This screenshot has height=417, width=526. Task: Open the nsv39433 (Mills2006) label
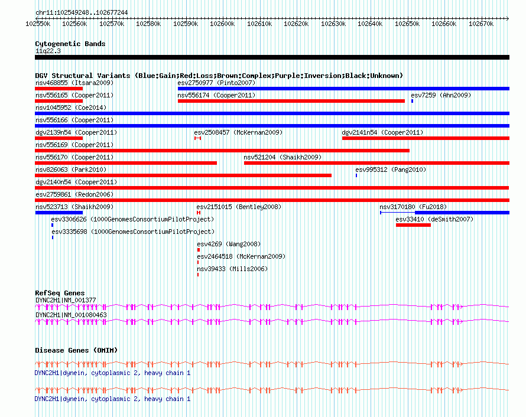click(x=232, y=269)
